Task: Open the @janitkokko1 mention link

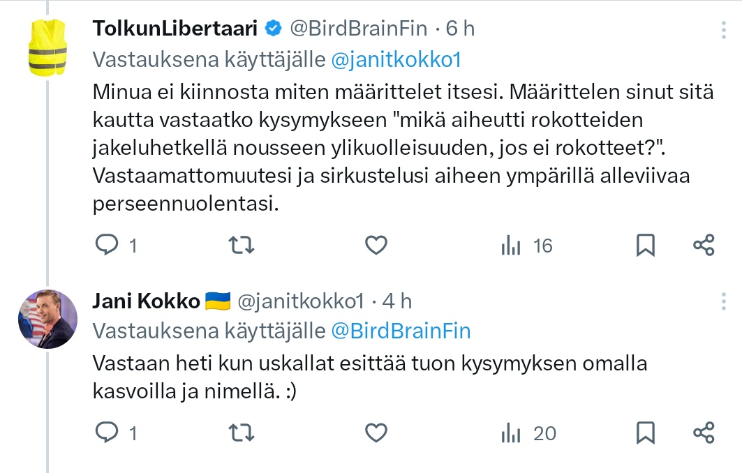Action: [396, 60]
